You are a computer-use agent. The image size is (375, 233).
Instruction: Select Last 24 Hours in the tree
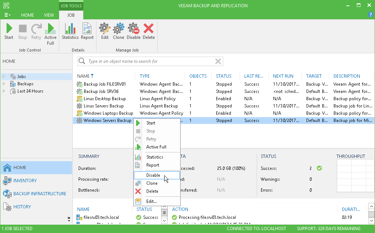pos(30,91)
